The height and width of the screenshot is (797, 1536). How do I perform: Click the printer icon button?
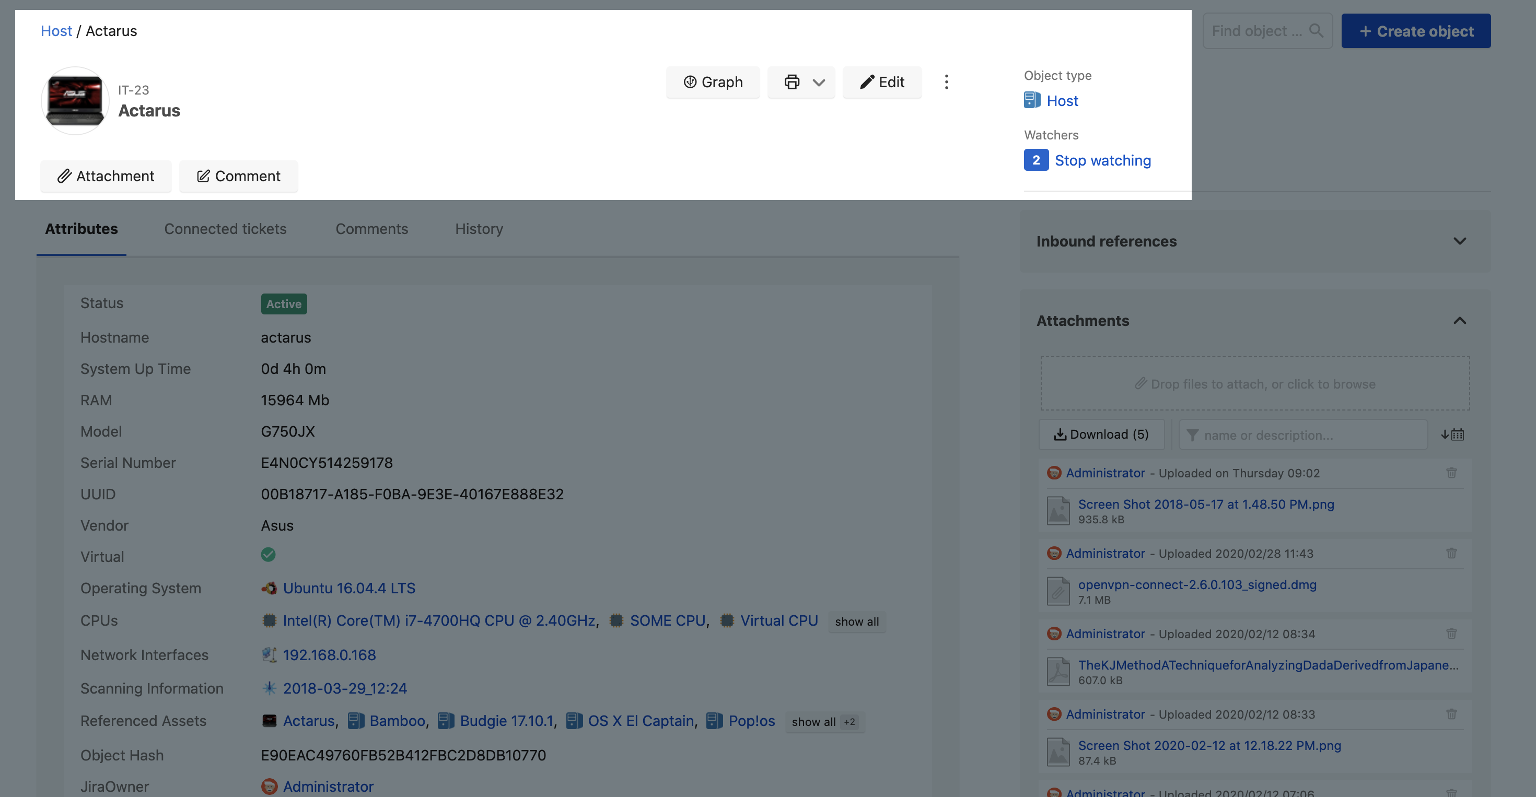[x=792, y=81]
